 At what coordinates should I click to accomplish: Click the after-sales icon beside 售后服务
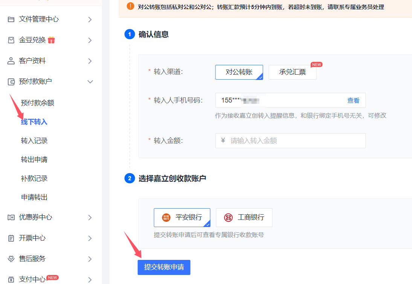[11, 259]
